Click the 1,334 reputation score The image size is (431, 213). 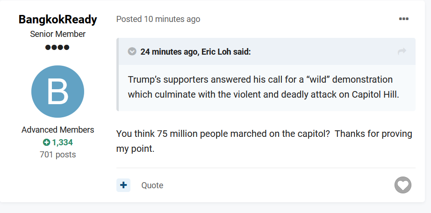pyautogui.click(x=62, y=142)
